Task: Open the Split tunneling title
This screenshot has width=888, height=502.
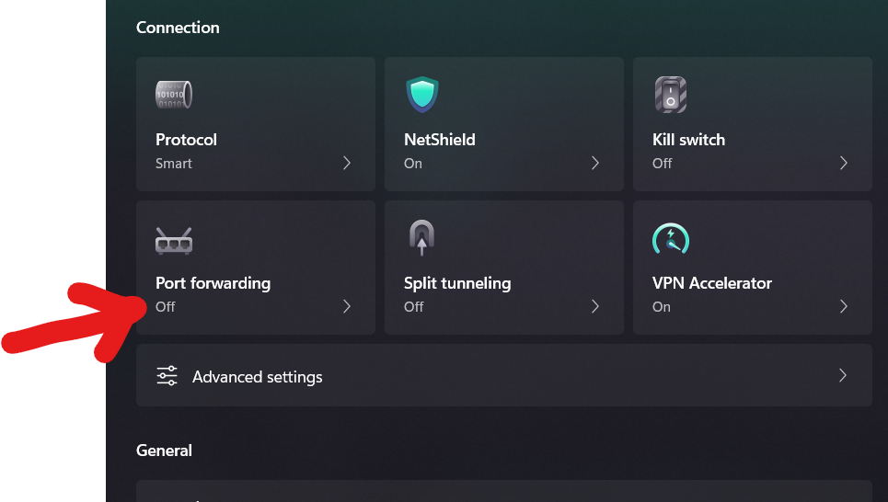Action: (x=457, y=283)
